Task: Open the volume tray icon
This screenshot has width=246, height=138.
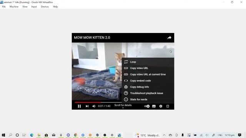Action: [x=207, y=135]
